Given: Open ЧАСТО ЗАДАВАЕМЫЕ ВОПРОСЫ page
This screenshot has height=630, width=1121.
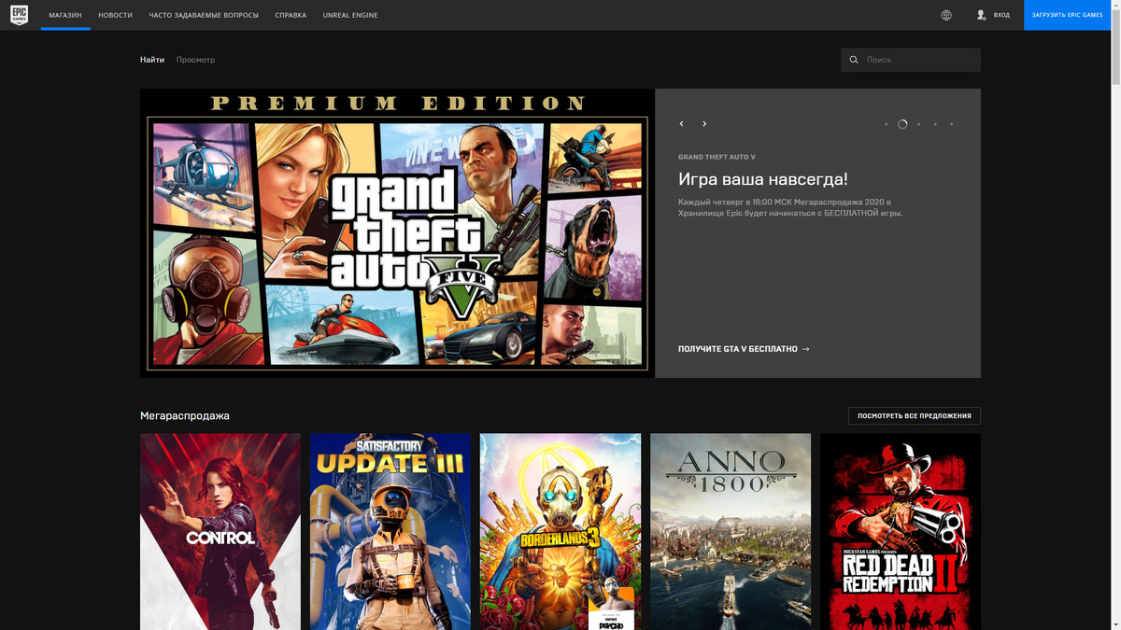Looking at the screenshot, I should pos(204,15).
